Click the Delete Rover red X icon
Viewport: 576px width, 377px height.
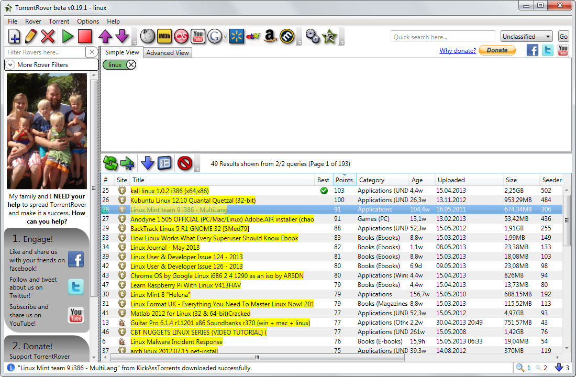pyautogui.click(x=48, y=36)
